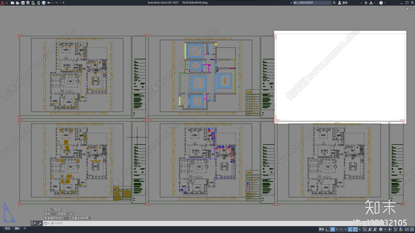Expand Object Snap settings dropdown arrow
Screen dimensions: 415x233
click(x=360, y=229)
